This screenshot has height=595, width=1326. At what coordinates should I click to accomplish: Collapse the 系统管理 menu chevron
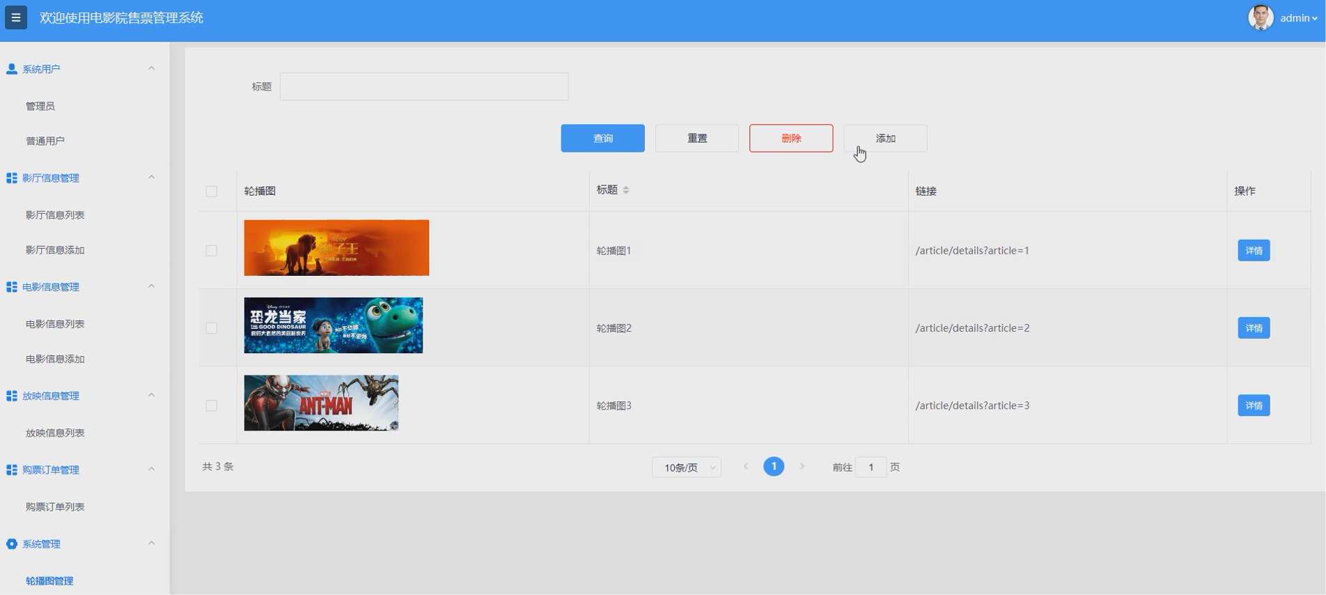tap(151, 543)
